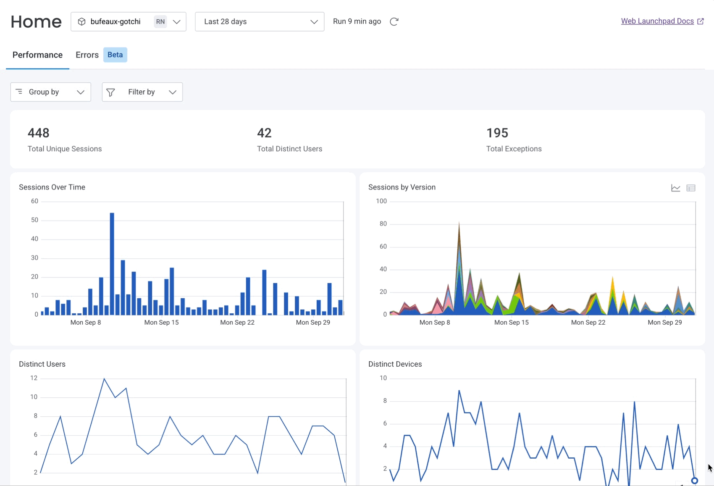Click the refresh icon next to Run time

pos(394,21)
